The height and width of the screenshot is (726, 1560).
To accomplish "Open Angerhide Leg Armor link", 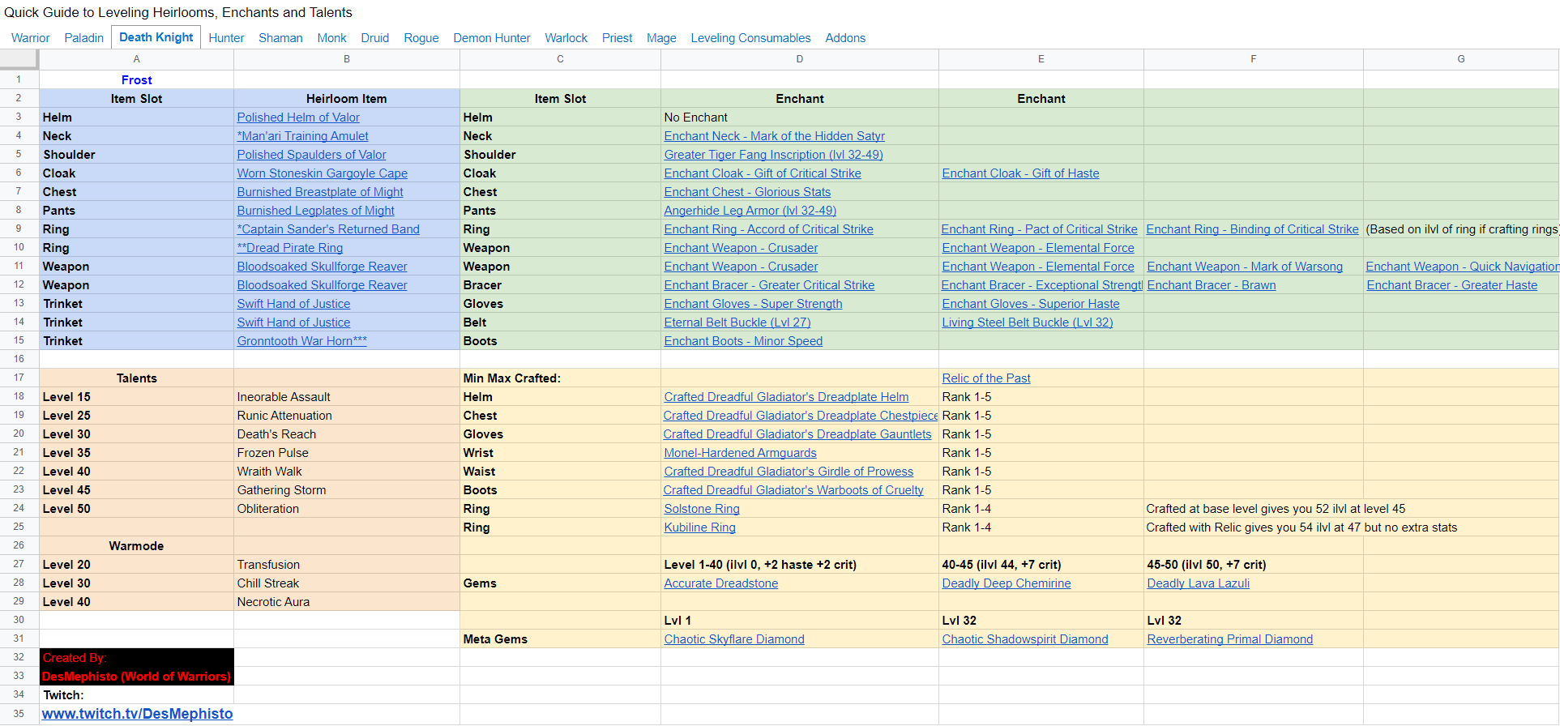I will pos(750,211).
